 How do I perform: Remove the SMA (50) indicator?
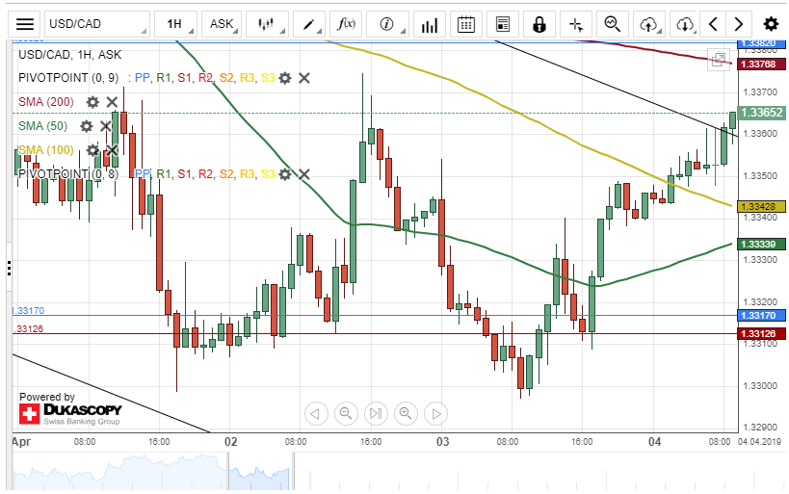(105, 126)
